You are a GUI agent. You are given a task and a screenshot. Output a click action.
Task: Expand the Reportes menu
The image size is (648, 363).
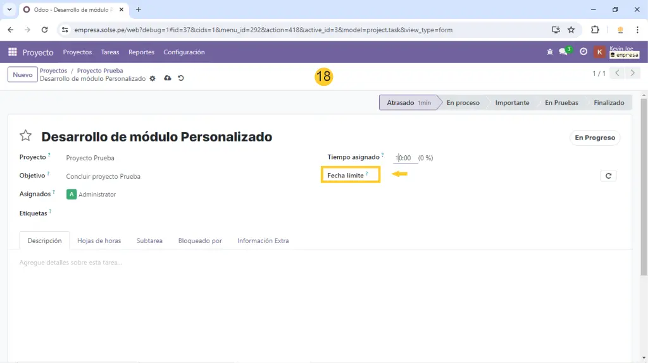click(141, 52)
